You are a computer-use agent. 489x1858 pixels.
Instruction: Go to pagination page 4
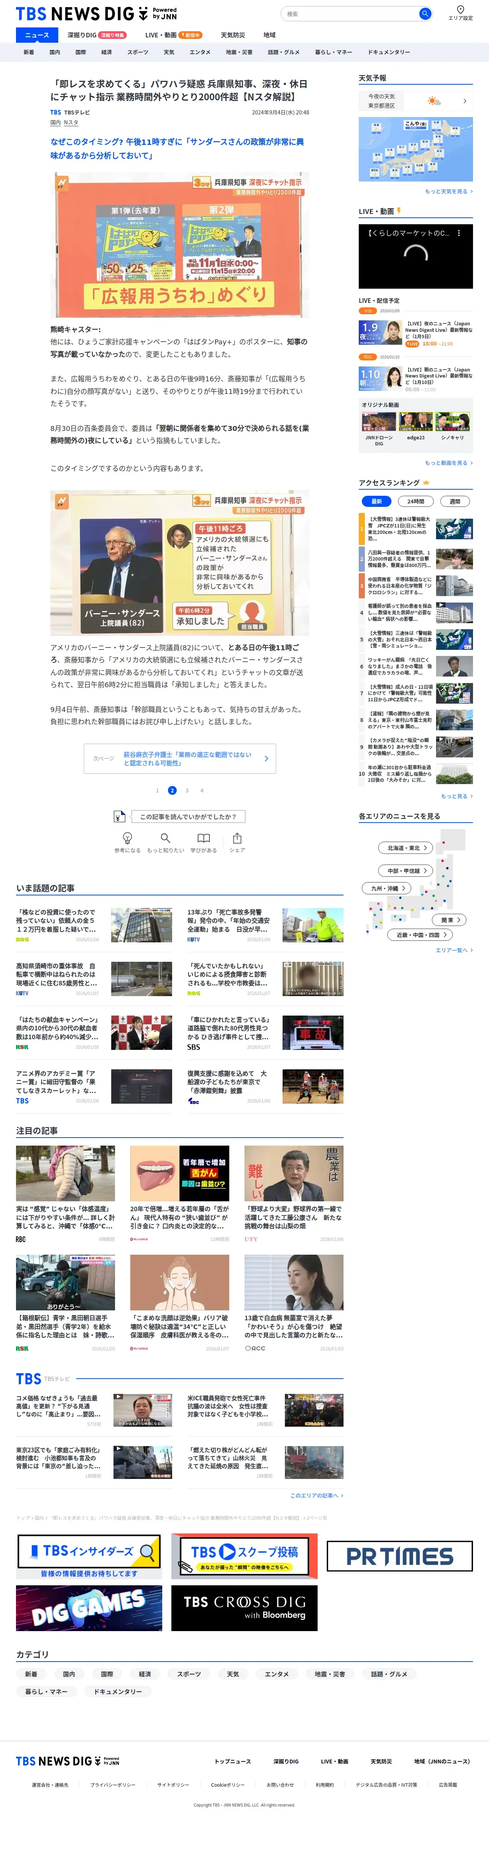click(201, 791)
